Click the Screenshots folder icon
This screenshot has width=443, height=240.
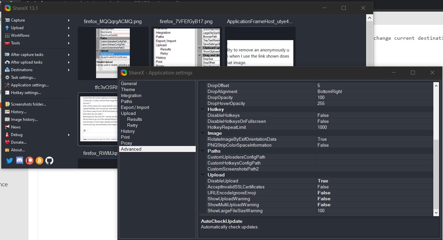tap(7, 104)
